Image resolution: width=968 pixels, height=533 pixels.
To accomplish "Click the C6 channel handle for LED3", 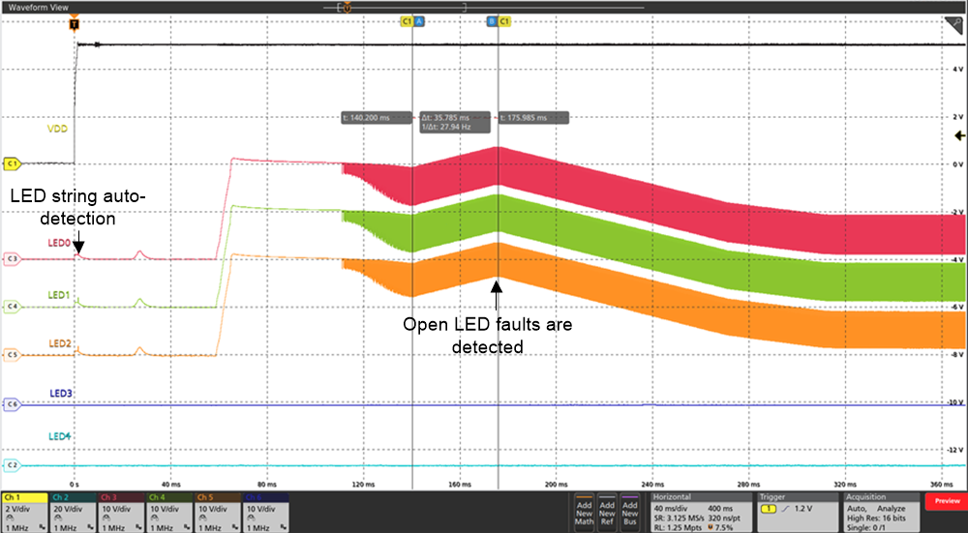I will pyautogui.click(x=12, y=403).
